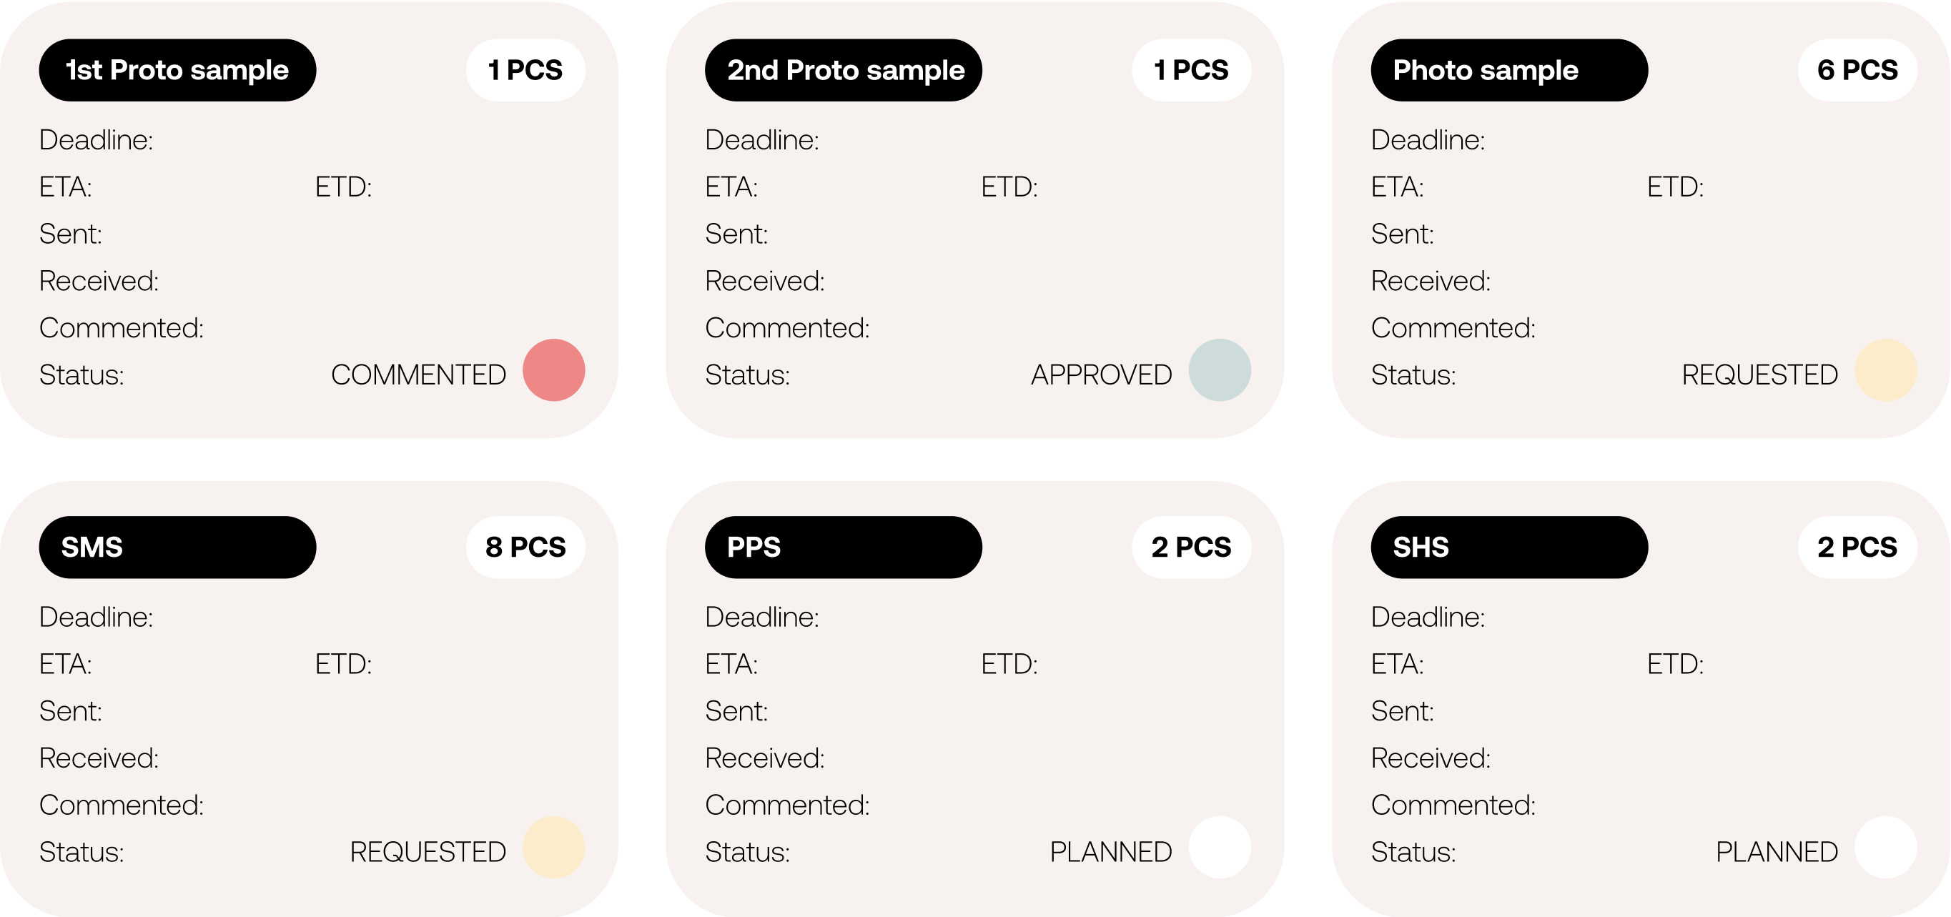Click the red COMMENTED status circle
The width and height of the screenshot is (1951, 917).
(x=553, y=370)
